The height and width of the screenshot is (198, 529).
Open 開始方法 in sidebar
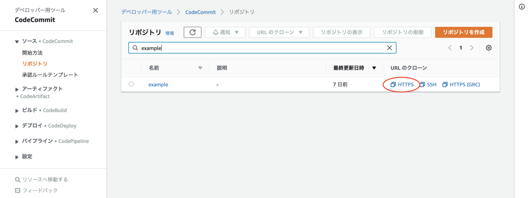pyautogui.click(x=32, y=52)
